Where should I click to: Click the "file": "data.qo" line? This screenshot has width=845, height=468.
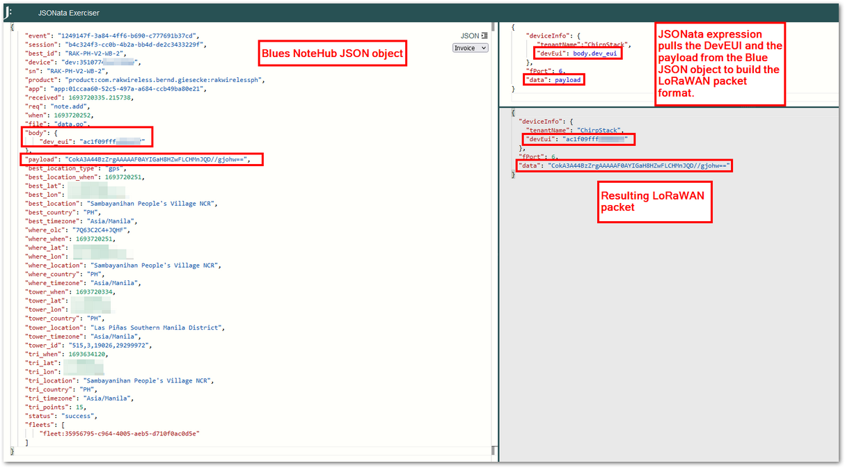[x=58, y=124]
